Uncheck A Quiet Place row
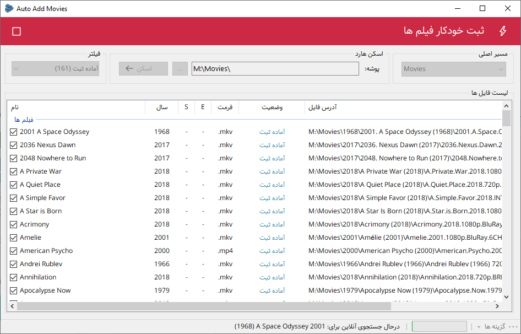The image size is (521, 334). [x=13, y=185]
